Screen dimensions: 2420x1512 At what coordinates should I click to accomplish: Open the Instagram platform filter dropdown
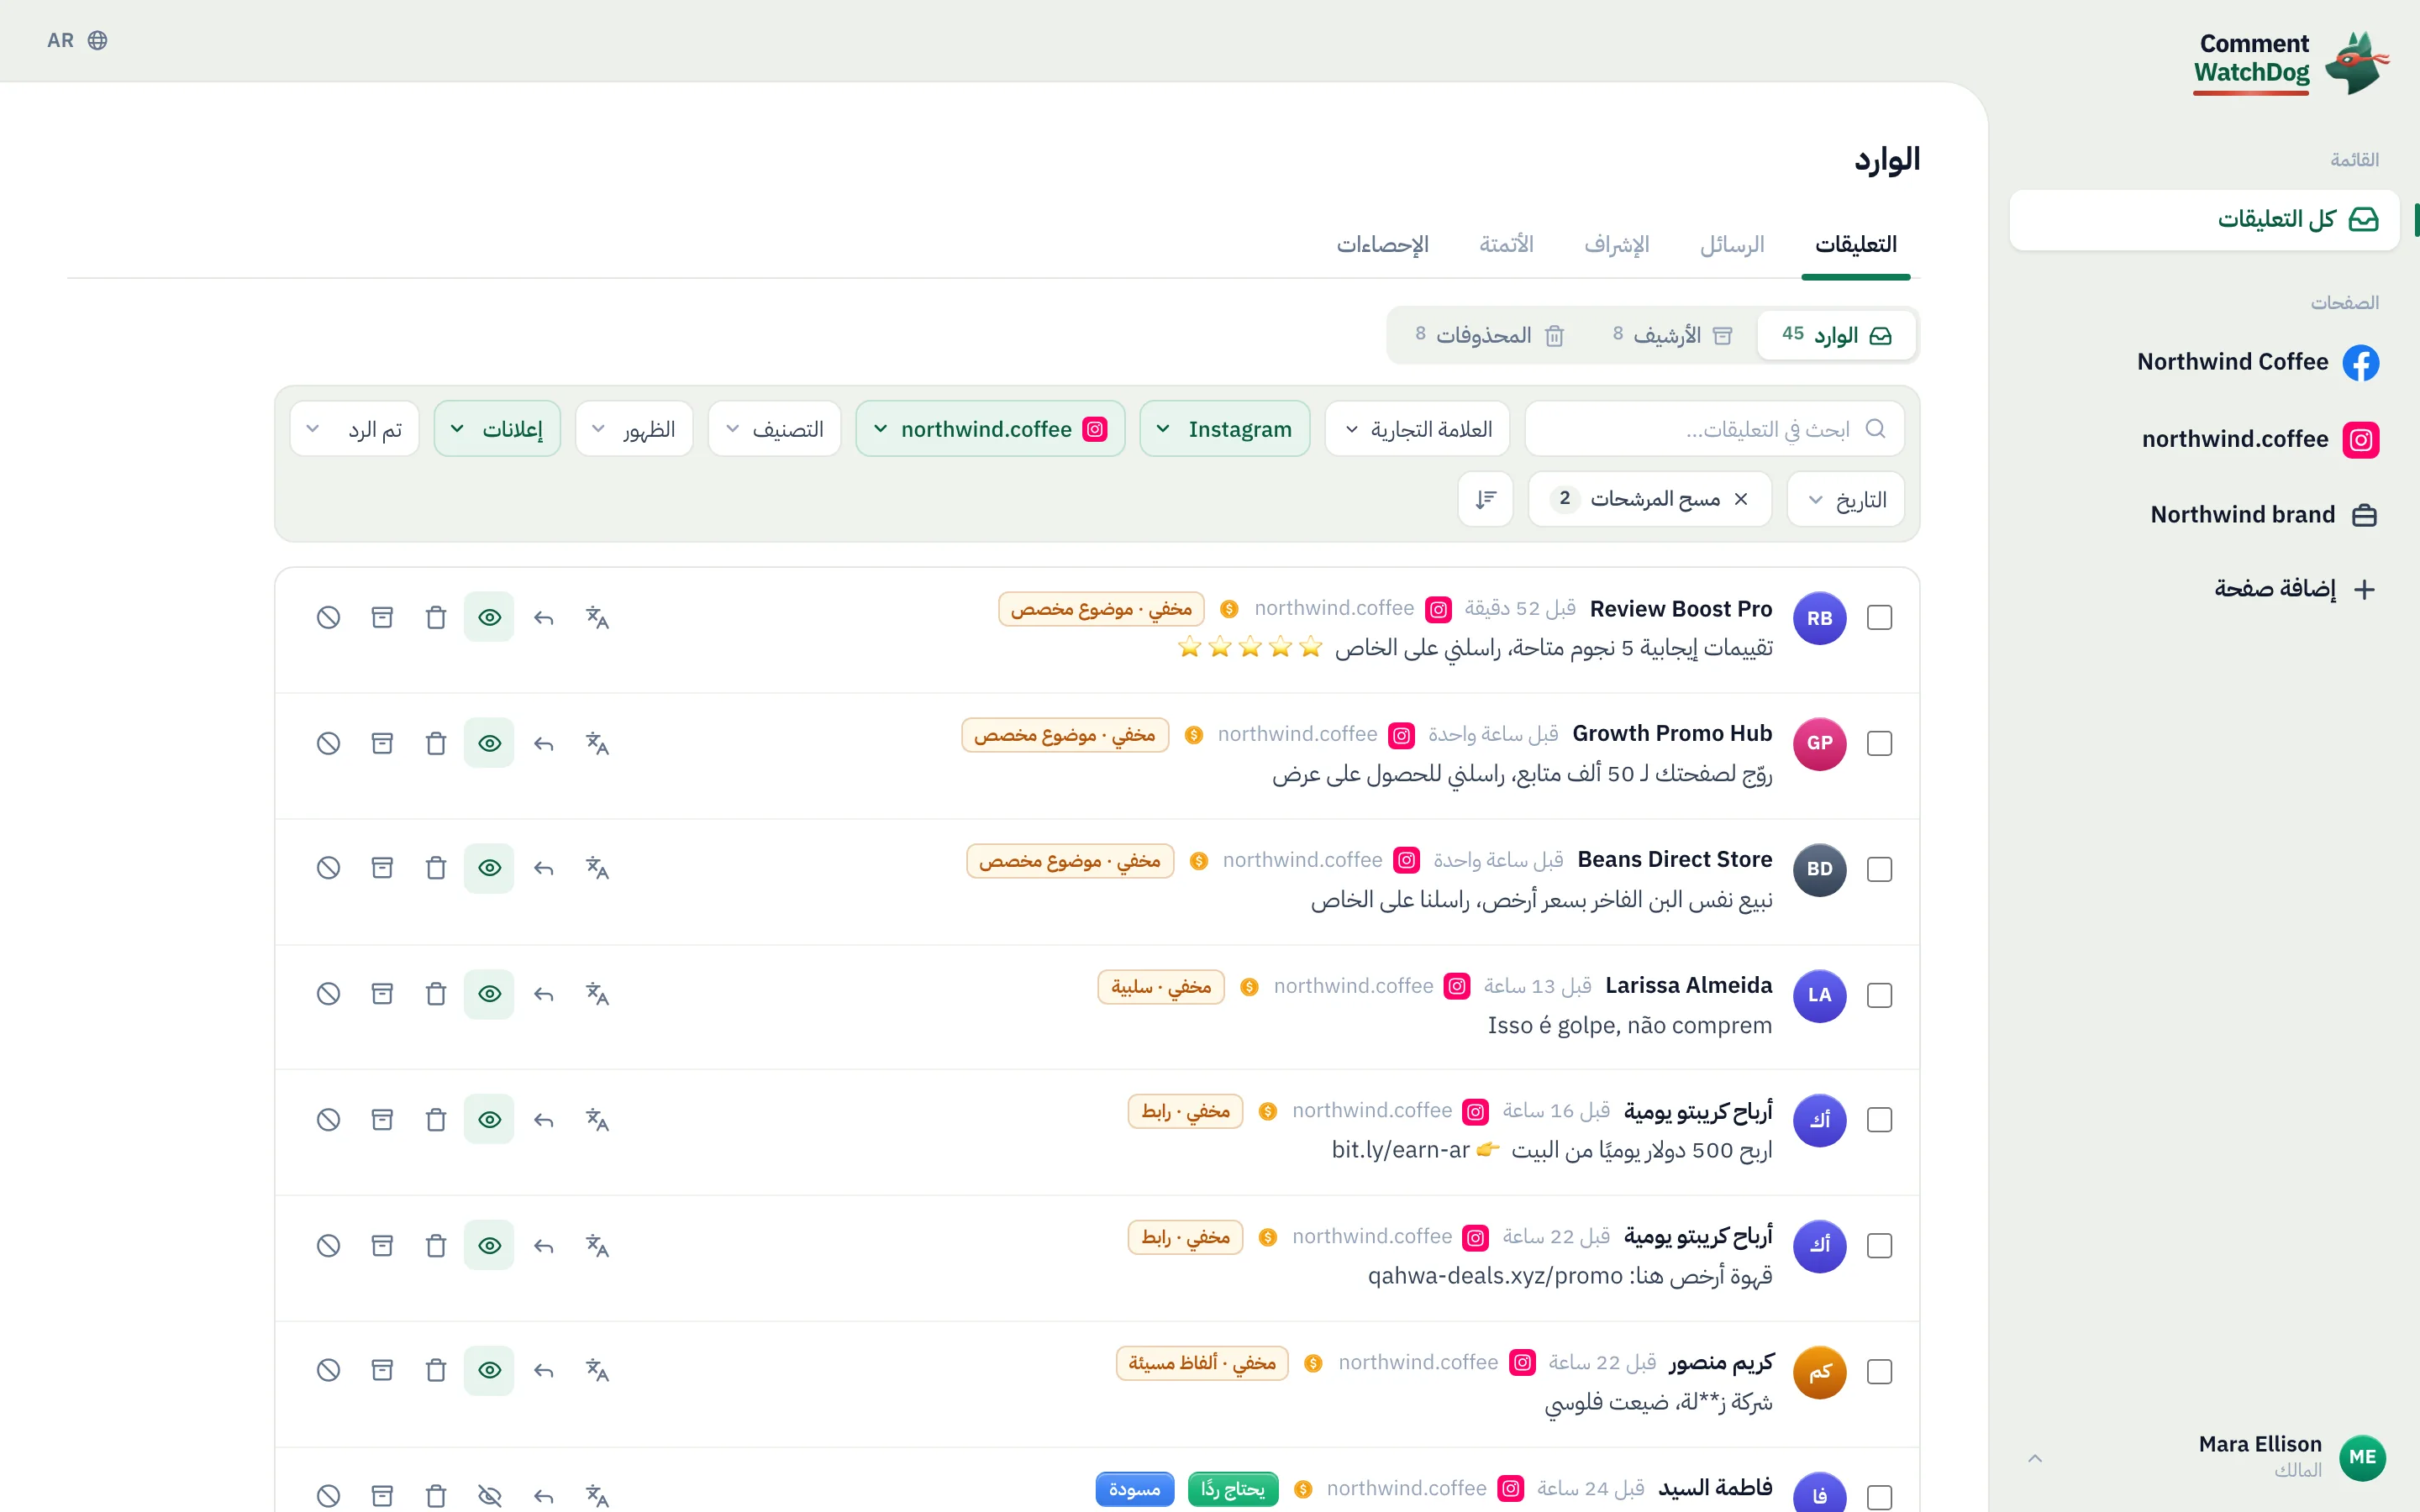click(1224, 429)
